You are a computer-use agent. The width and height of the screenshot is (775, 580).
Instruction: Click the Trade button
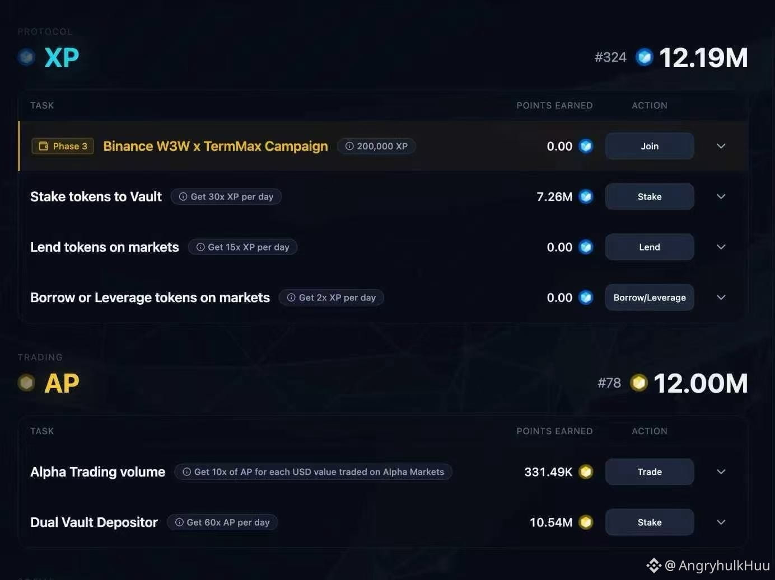650,471
